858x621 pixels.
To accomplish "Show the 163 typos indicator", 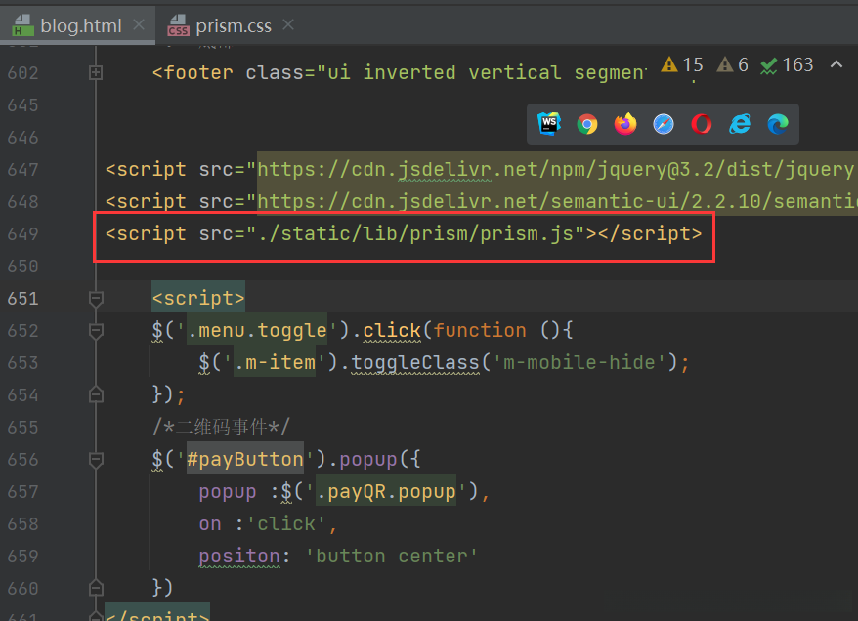I will [787, 65].
